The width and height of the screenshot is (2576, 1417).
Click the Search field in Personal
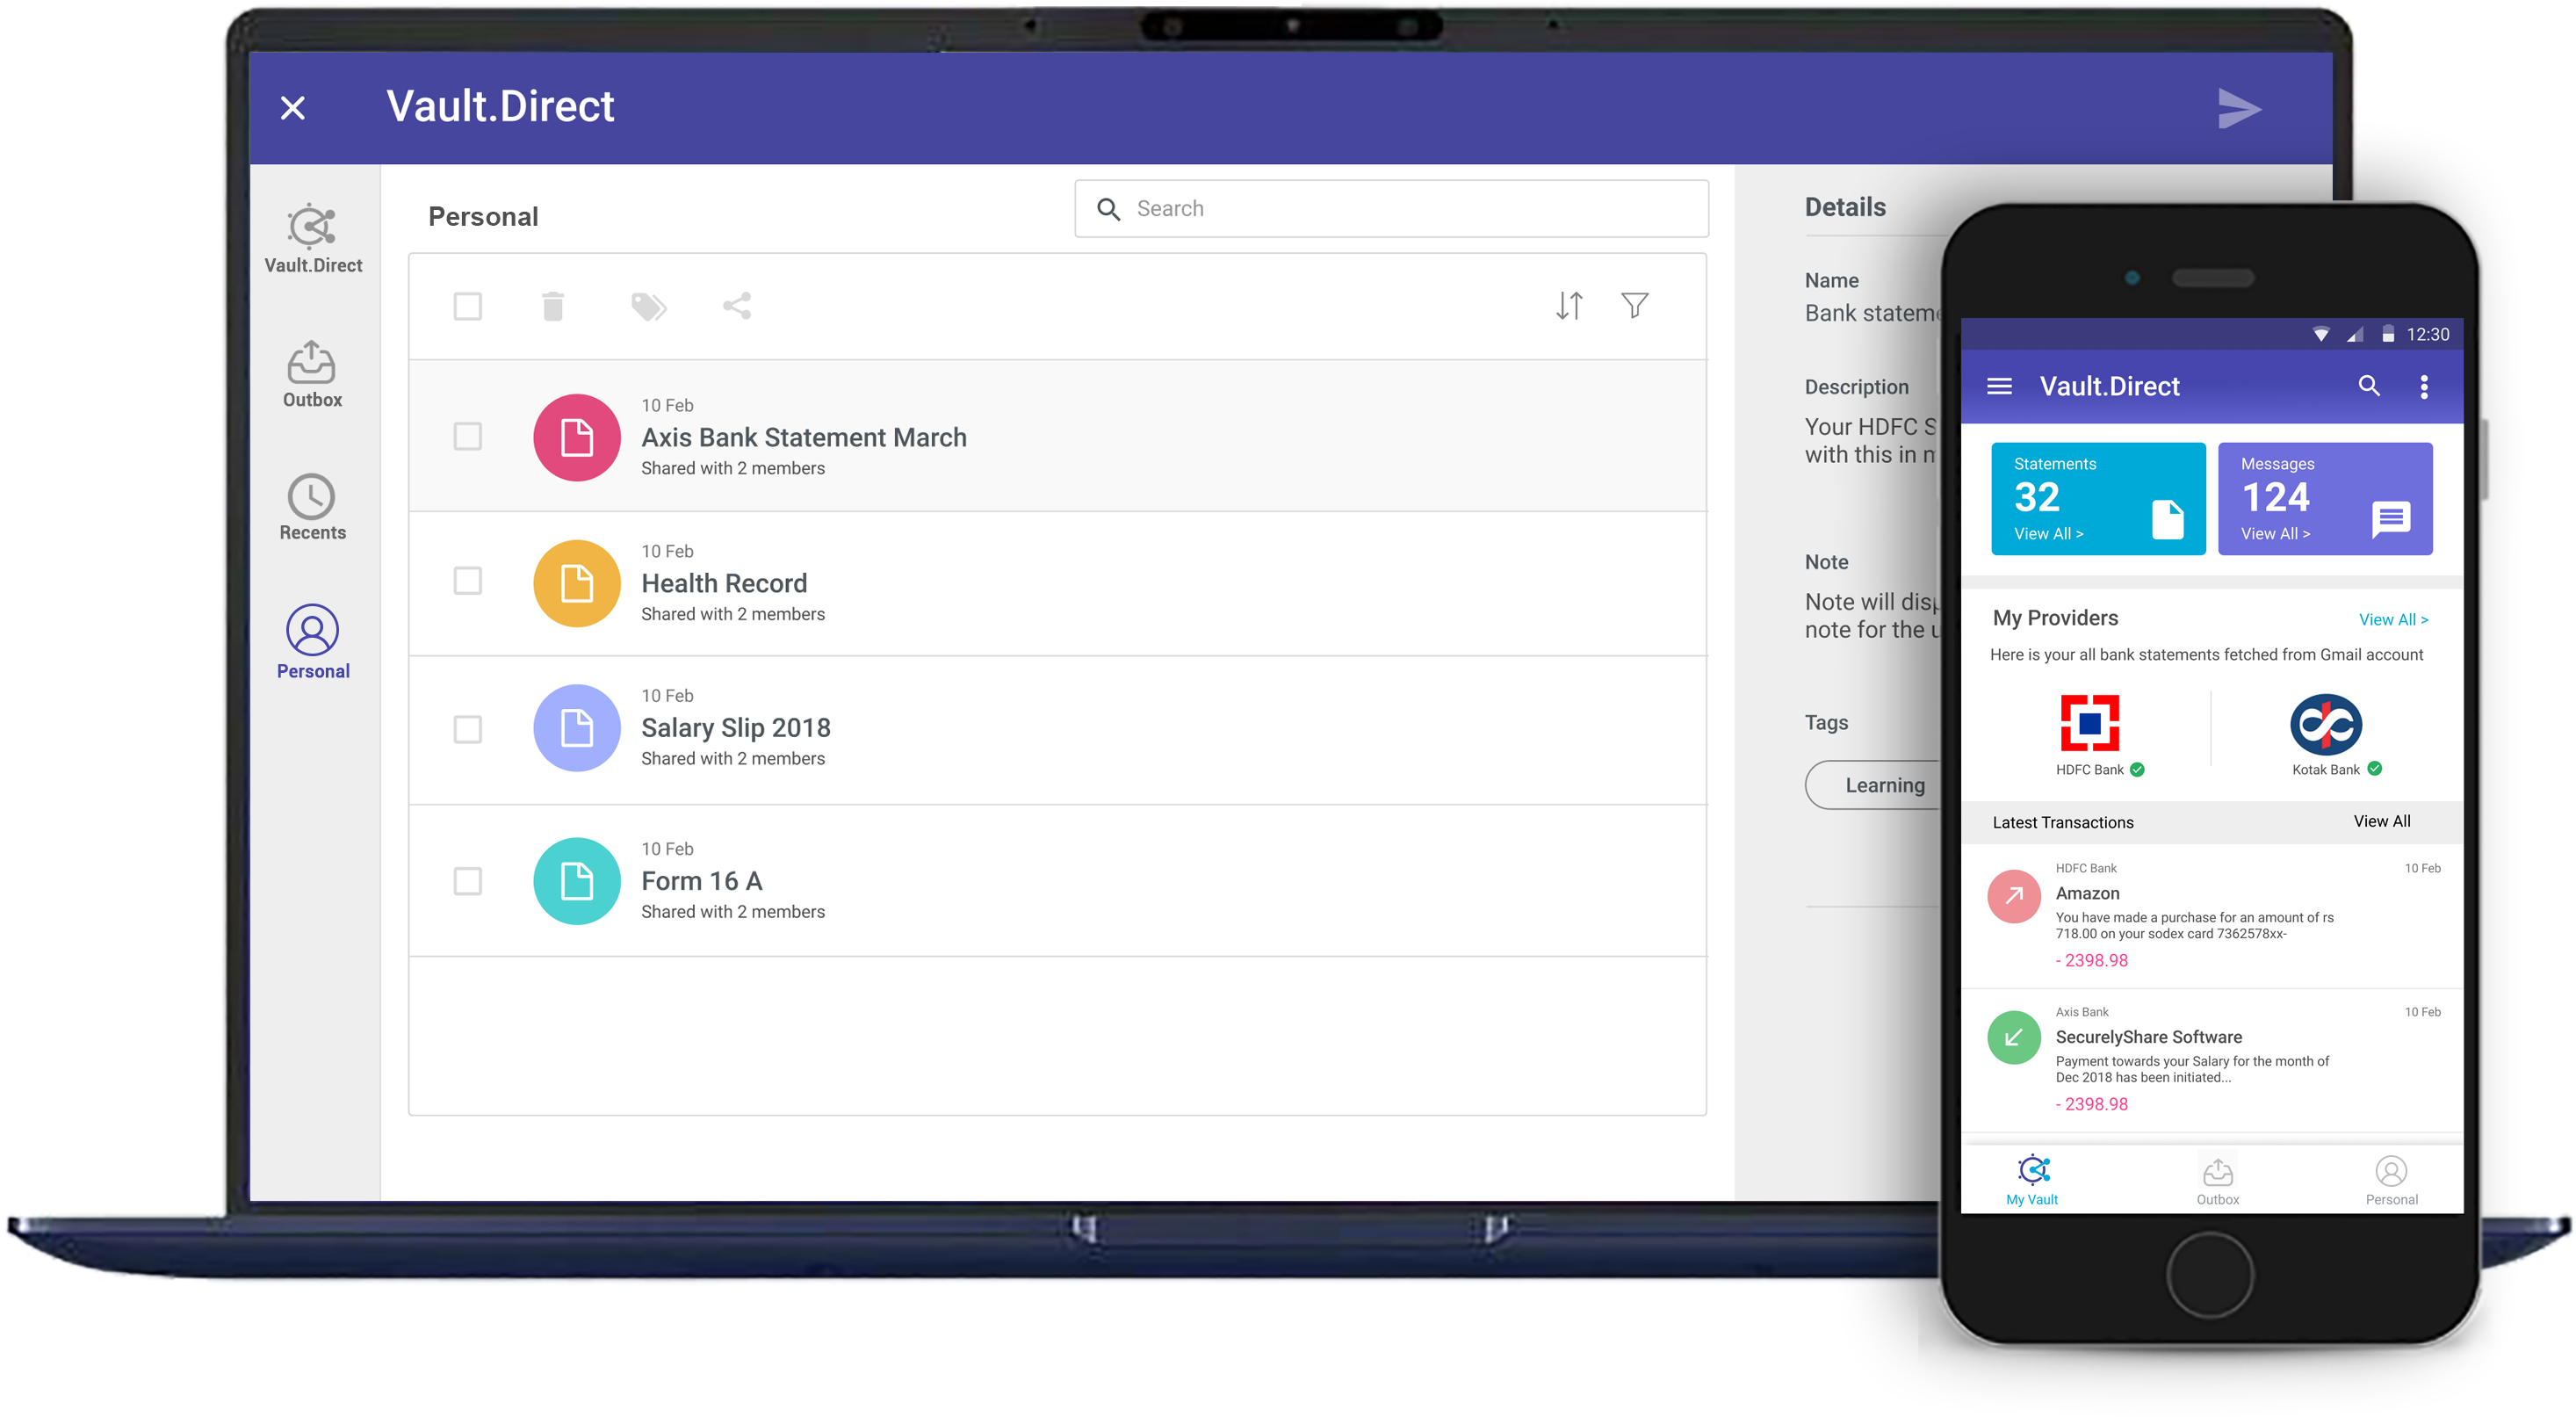tap(1391, 209)
